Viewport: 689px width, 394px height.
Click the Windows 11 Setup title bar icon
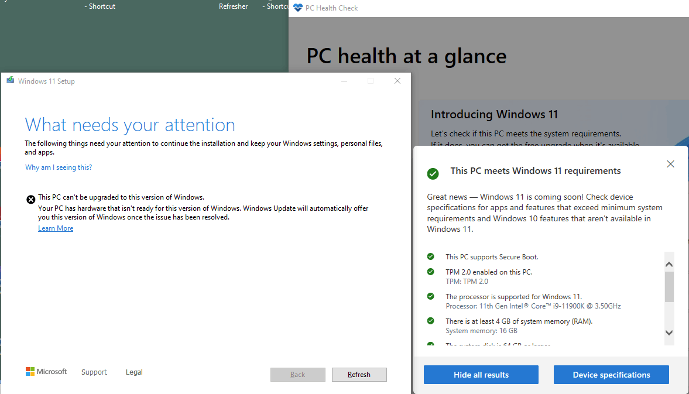click(10, 80)
